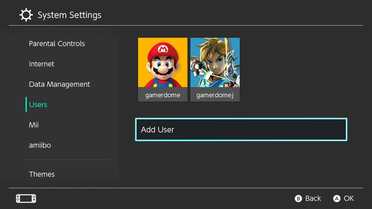
Task: Open Parental Controls settings
Action: tap(57, 44)
